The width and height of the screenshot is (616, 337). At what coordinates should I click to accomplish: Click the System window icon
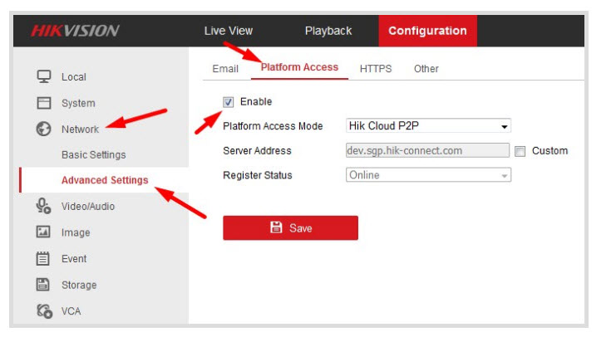(x=44, y=103)
